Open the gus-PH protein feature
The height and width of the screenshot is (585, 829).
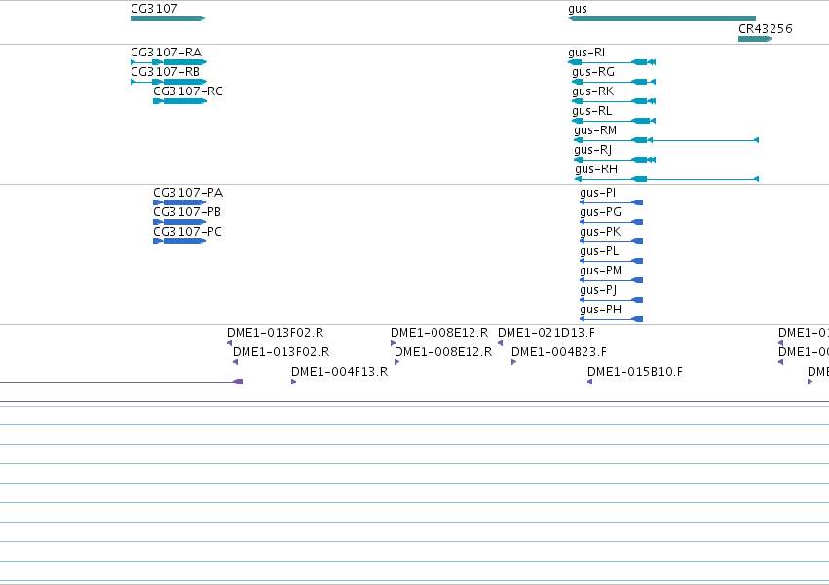pos(611,319)
